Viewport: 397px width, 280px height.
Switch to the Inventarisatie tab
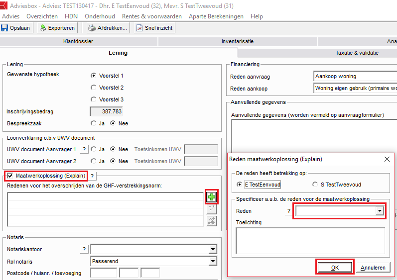click(x=238, y=41)
